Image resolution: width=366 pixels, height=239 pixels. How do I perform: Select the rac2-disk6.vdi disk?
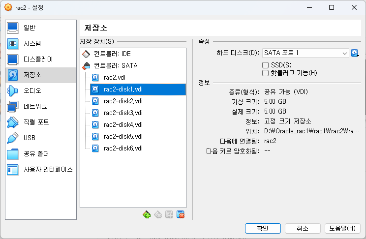[138, 148]
